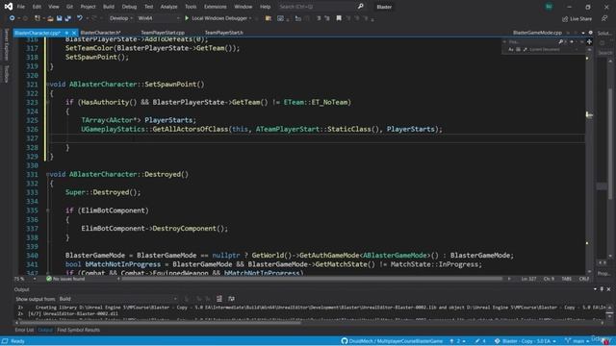This screenshot has width=616, height=346.
Task: Click the find in files folder icon
Action: (x=269, y=18)
